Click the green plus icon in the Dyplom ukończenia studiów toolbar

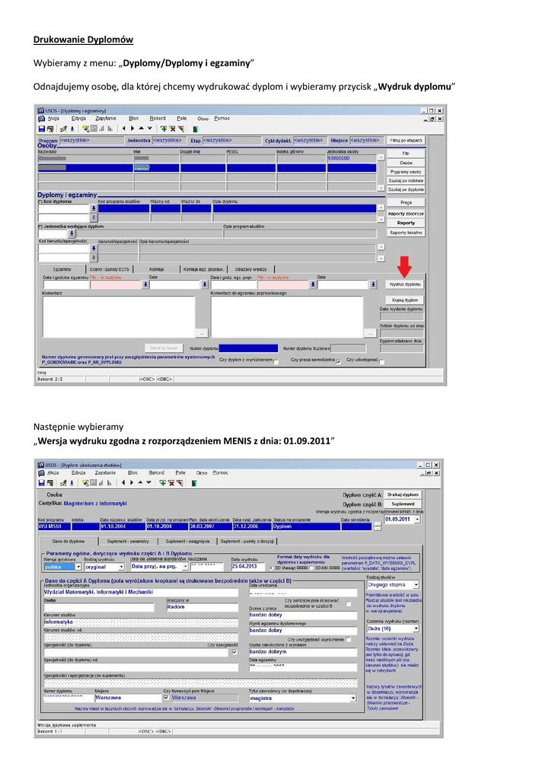tap(163, 482)
